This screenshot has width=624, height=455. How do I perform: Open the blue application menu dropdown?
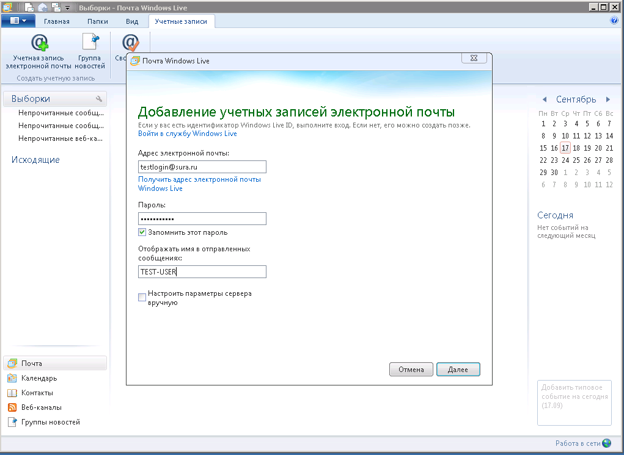pyautogui.click(x=18, y=21)
